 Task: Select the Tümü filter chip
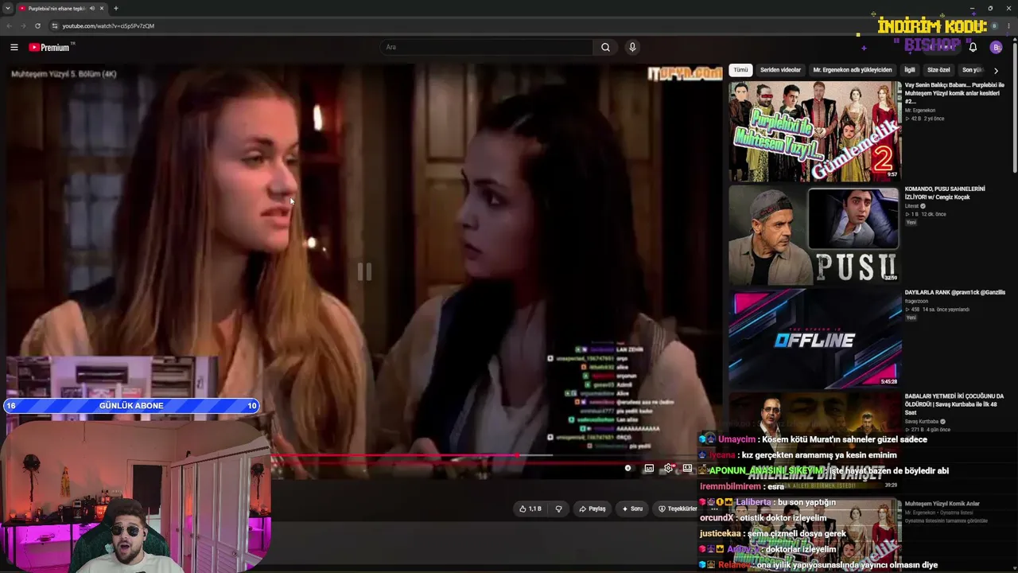(x=740, y=70)
